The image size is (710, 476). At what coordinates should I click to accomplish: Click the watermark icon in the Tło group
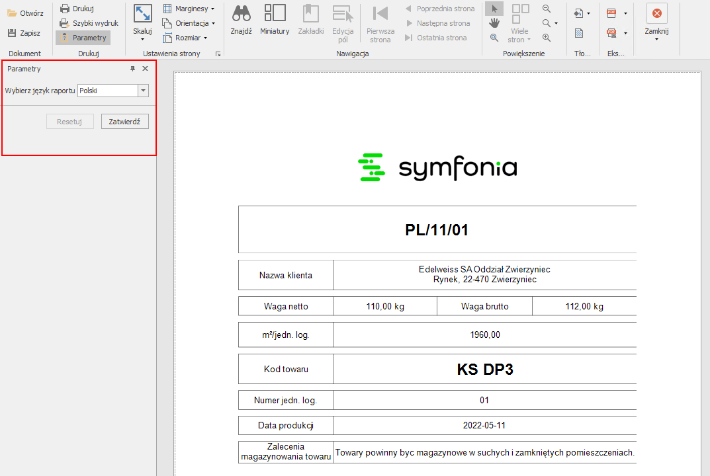579,33
